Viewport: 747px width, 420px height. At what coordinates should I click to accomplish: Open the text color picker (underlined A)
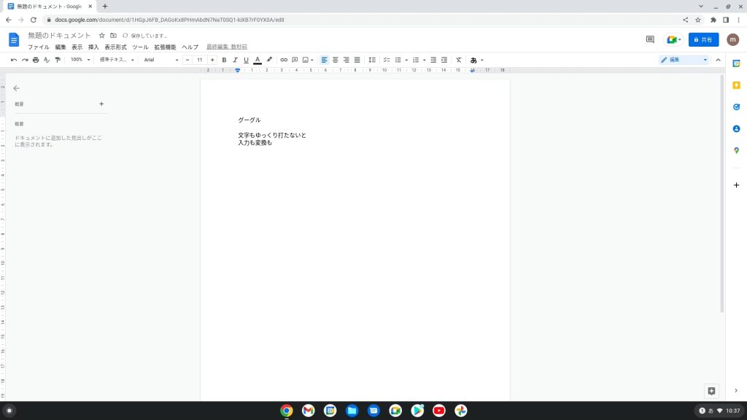(x=258, y=60)
